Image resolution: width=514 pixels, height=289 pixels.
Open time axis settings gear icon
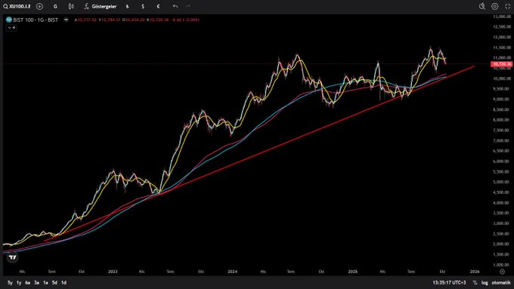[502, 272]
